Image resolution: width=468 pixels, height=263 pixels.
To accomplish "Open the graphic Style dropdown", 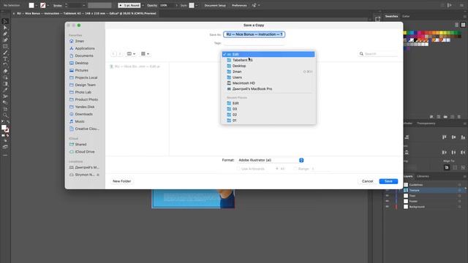I will click(x=197, y=5).
